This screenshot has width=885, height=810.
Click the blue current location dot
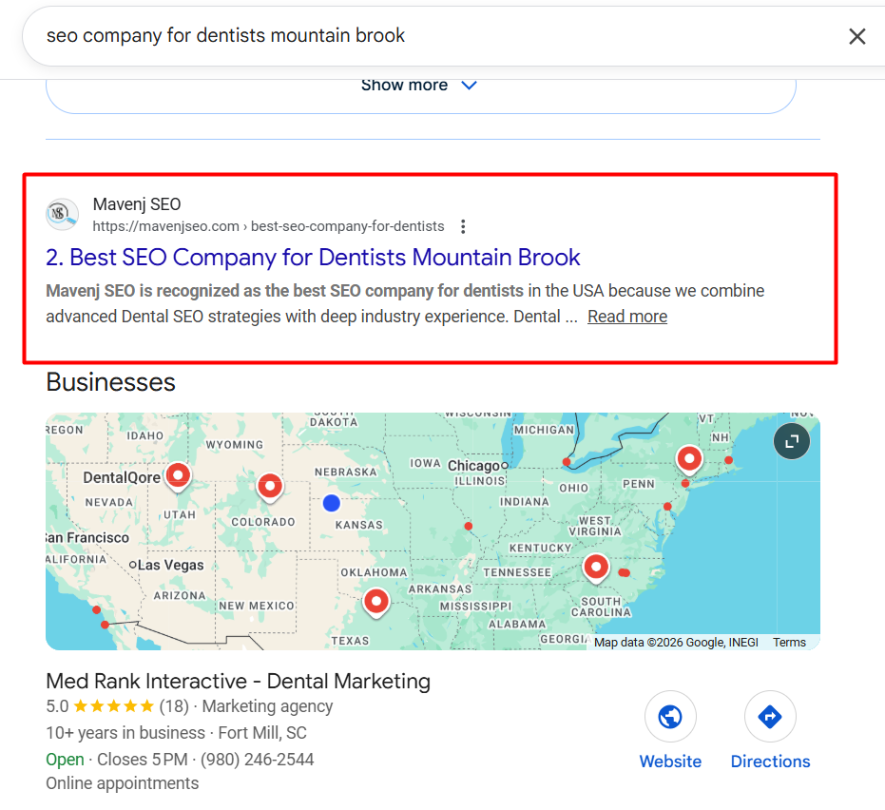pos(331,502)
